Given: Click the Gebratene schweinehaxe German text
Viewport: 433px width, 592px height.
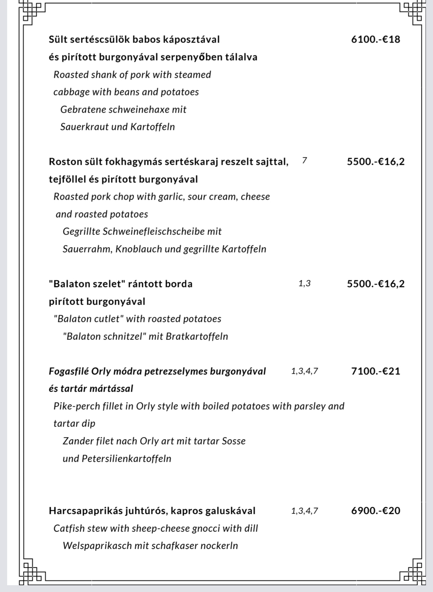Looking at the screenshot, I should [123, 109].
